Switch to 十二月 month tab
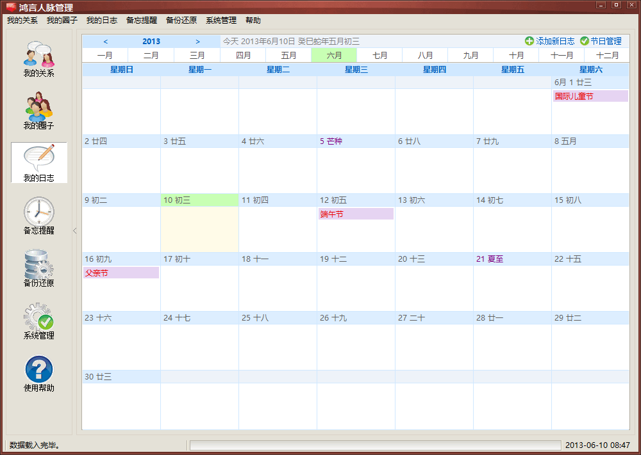The width and height of the screenshot is (641, 455). (x=607, y=55)
